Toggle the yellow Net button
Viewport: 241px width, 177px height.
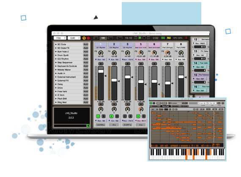(169, 38)
